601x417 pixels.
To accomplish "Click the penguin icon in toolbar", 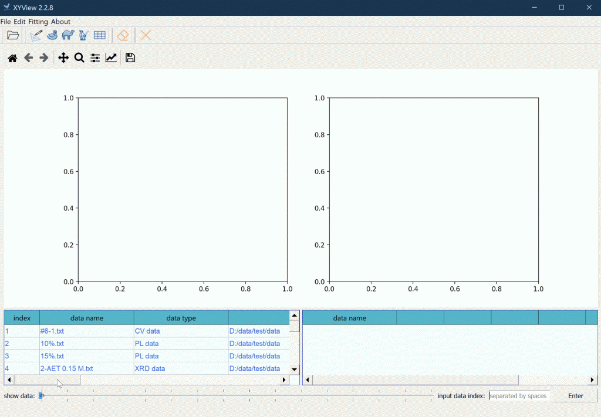I will (x=83, y=35).
